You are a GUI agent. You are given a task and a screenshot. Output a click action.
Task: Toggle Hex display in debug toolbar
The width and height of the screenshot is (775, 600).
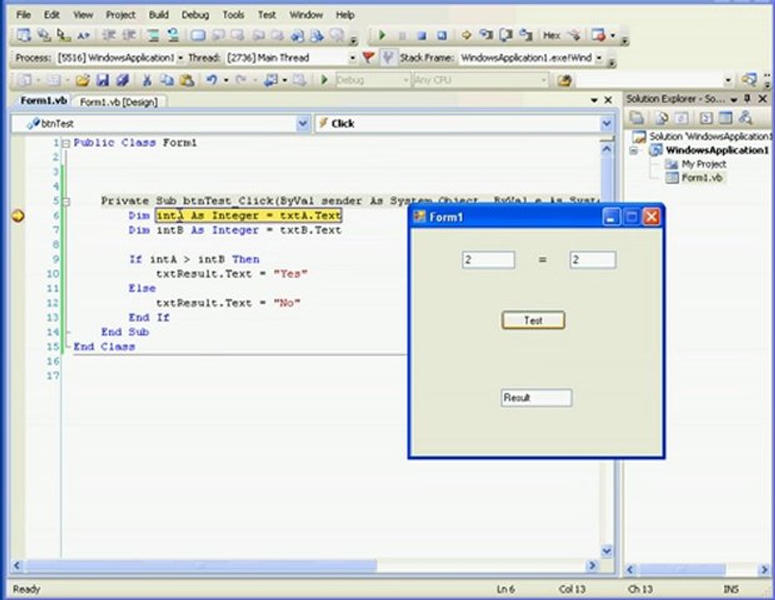(551, 36)
